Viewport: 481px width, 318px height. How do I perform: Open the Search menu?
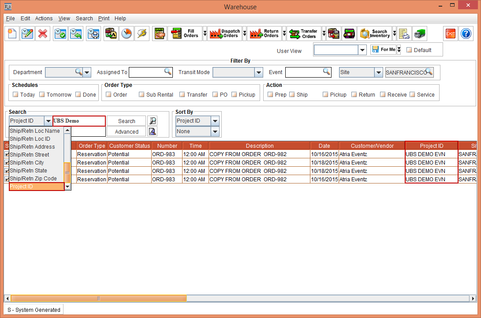click(84, 19)
